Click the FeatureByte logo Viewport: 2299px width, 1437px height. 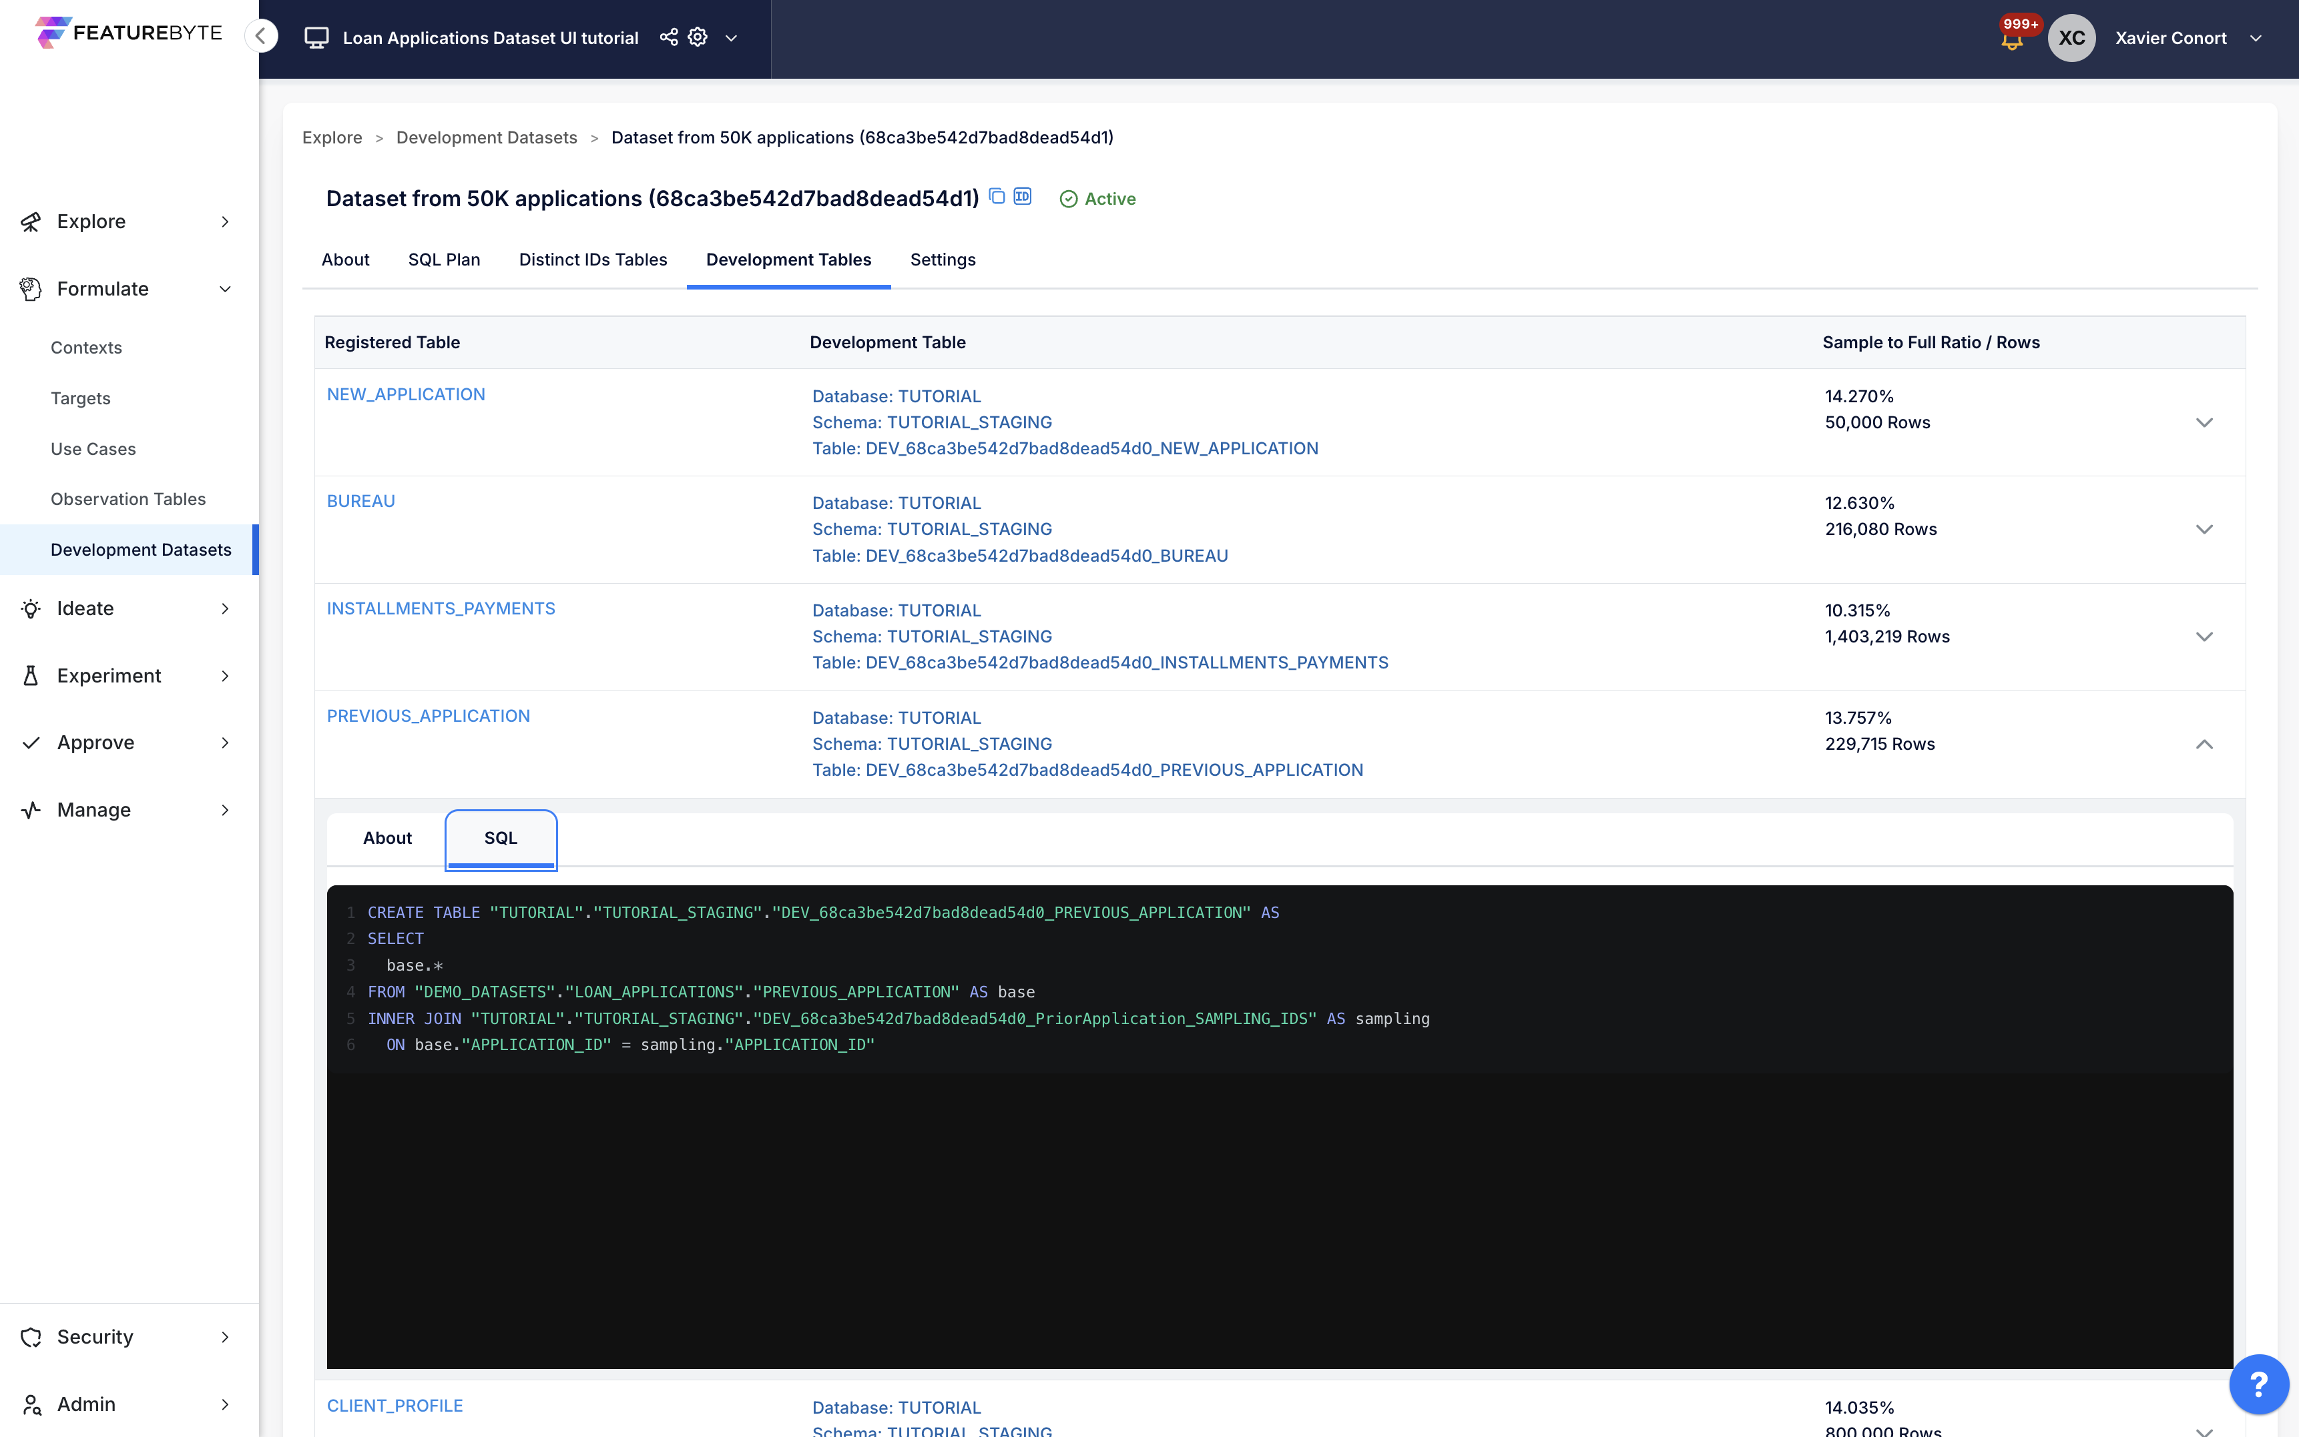[128, 32]
